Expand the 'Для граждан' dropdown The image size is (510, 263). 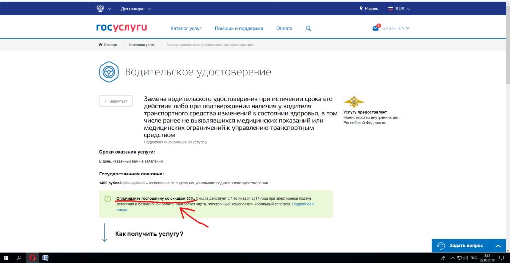(135, 9)
